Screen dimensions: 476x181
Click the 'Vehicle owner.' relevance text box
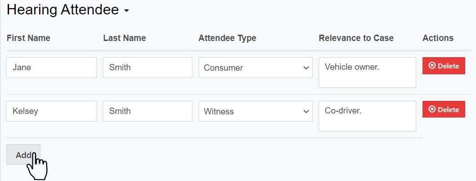367,72
